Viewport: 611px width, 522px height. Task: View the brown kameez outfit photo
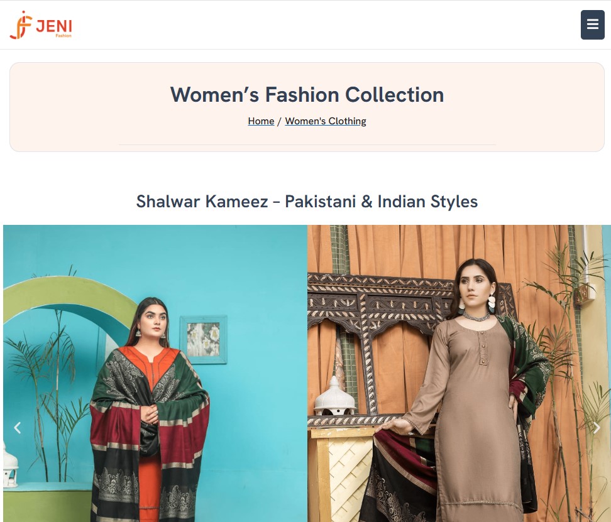459,373
